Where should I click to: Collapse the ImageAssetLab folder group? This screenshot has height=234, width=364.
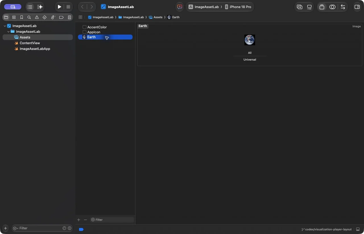tap(9, 32)
